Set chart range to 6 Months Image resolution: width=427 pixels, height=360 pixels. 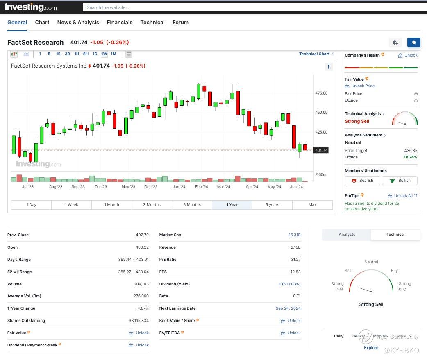coord(192,205)
